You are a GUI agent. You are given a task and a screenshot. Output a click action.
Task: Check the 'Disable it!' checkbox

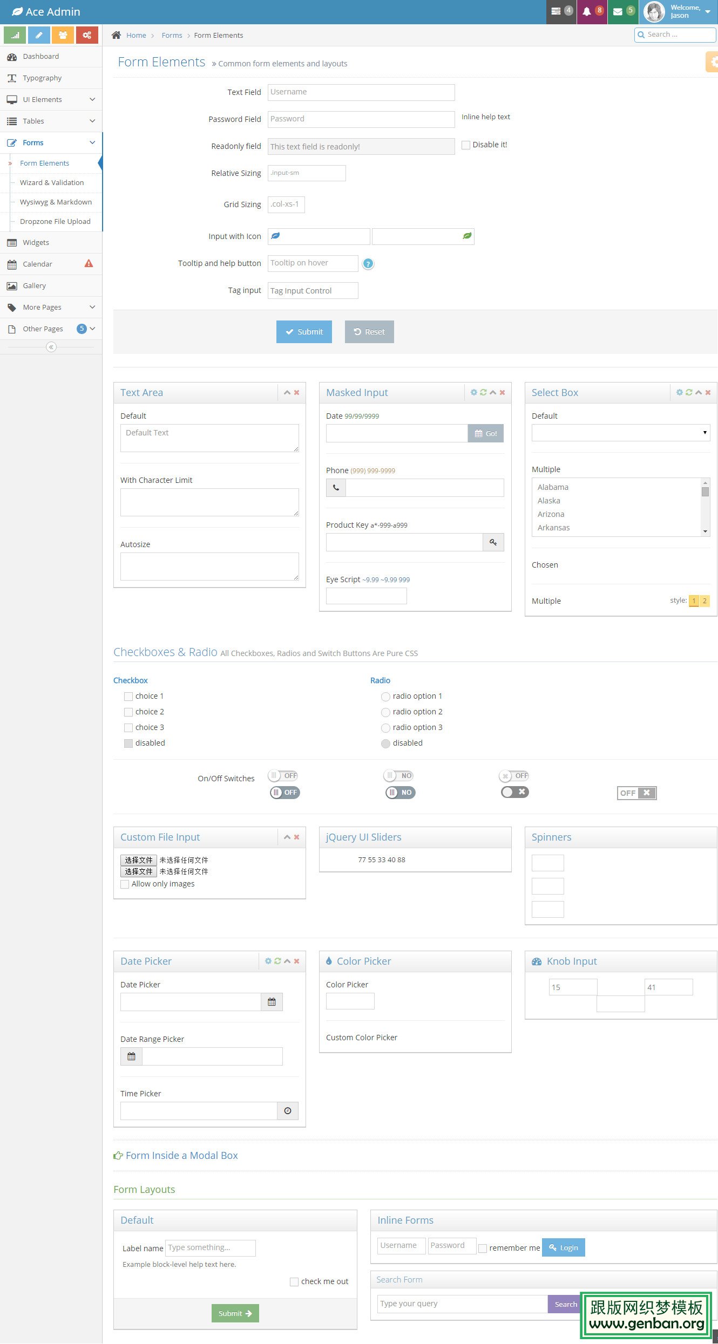click(x=466, y=145)
